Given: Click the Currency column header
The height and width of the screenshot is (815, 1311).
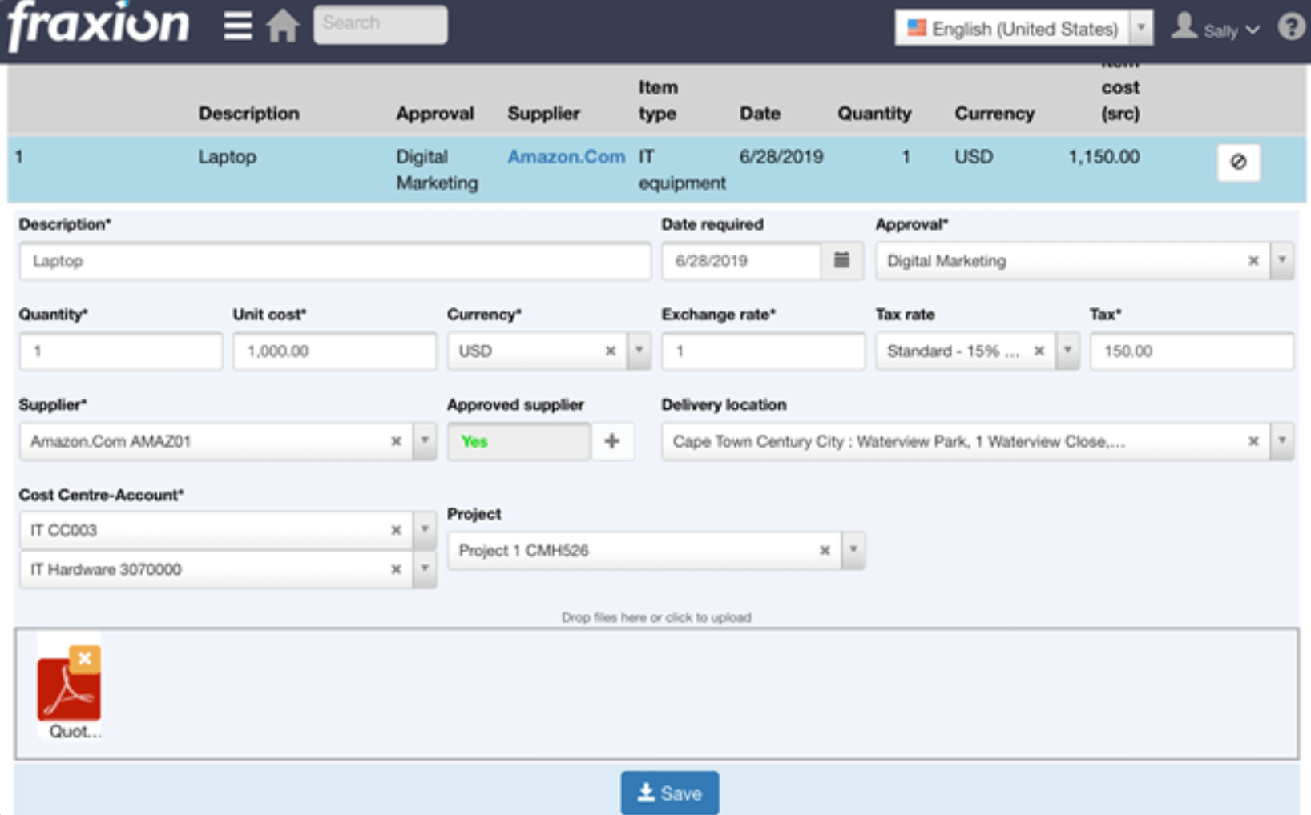Looking at the screenshot, I should [994, 114].
